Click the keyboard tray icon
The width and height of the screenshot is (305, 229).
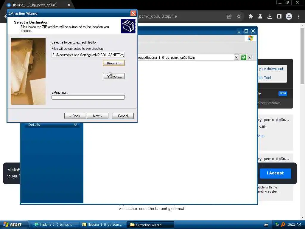(x=267, y=225)
